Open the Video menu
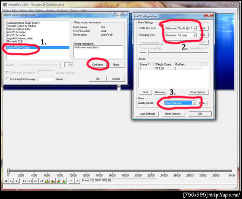Screen dimensions: 242x199 pyautogui.click(x=40, y=10)
